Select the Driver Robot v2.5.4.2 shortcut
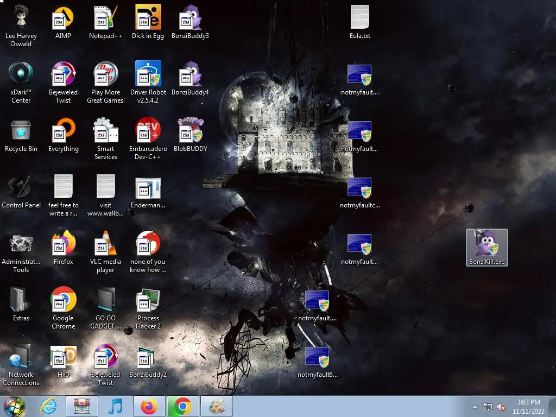Screen dimensions: 556x417 coord(148,83)
